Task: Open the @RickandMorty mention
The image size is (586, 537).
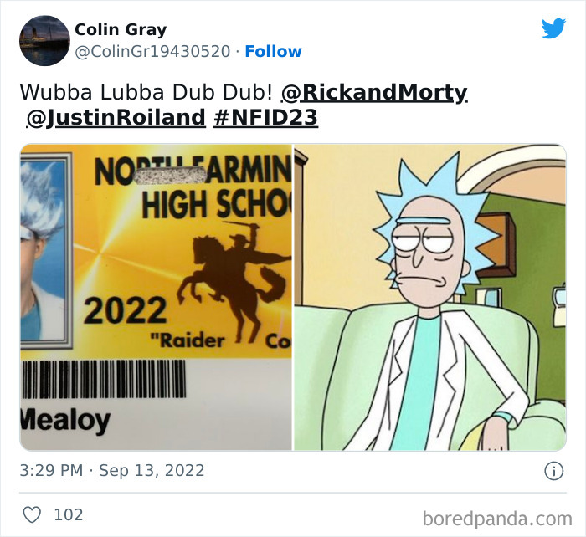Action: click(374, 92)
